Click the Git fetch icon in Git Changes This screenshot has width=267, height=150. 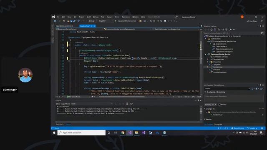pyautogui.click(x=252, y=89)
